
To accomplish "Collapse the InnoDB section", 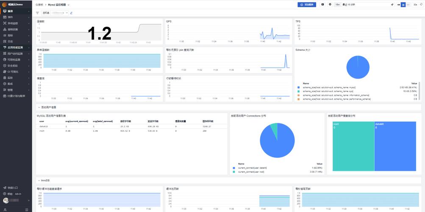I will point(39,181).
